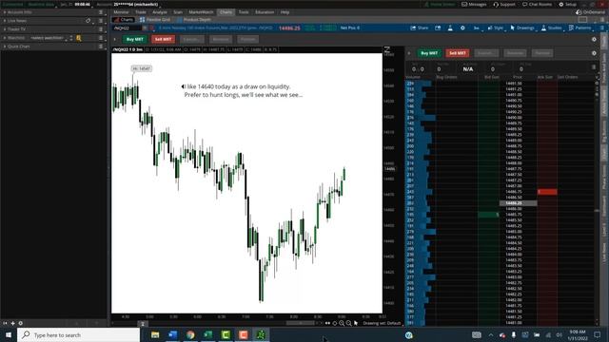Zoom in on the chart
This screenshot has width=609, height=342.
pyautogui.click(x=342, y=323)
